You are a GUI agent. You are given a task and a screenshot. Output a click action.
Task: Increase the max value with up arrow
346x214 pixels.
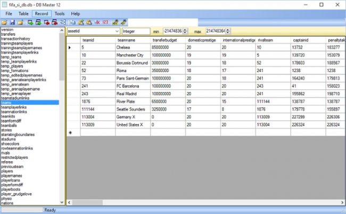(x=228, y=30)
